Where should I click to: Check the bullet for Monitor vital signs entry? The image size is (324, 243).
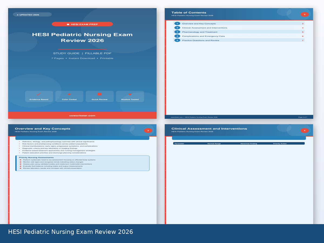tap(21, 162)
